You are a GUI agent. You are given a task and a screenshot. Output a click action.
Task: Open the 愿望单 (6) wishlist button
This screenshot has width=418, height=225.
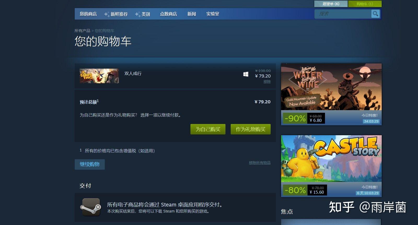click(x=331, y=4)
